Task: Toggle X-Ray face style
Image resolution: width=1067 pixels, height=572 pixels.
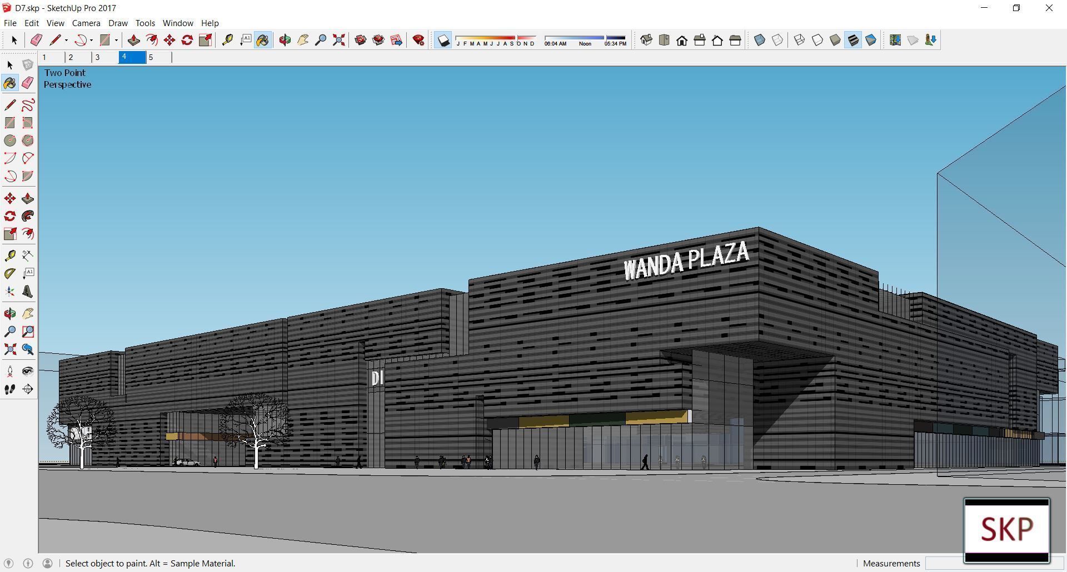Action: point(760,40)
